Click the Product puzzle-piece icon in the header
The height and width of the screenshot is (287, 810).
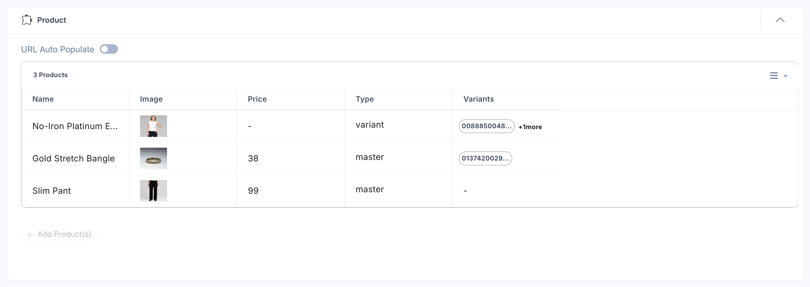coord(27,20)
